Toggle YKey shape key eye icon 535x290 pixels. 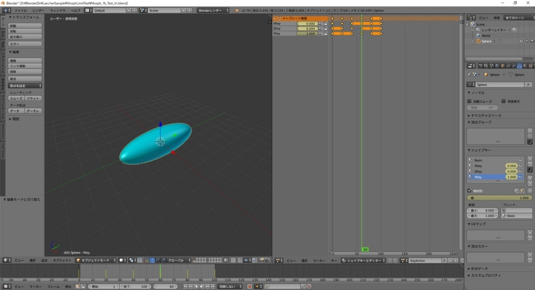point(521,177)
